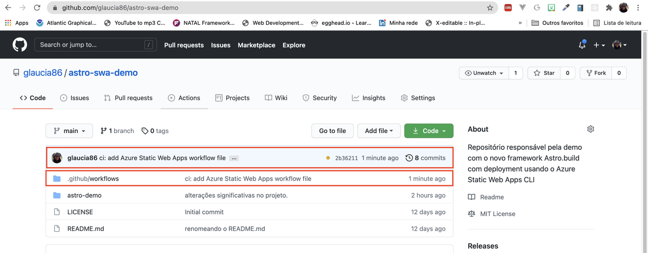The image size is (648, 253).
Task: Click the .github/workflows folder
Action: [93, 179]
